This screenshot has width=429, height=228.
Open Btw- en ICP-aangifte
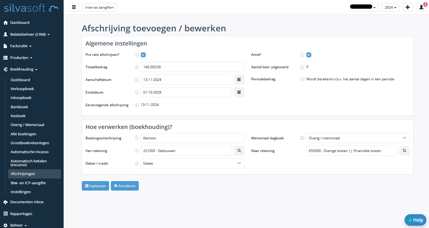pos(28,183)
